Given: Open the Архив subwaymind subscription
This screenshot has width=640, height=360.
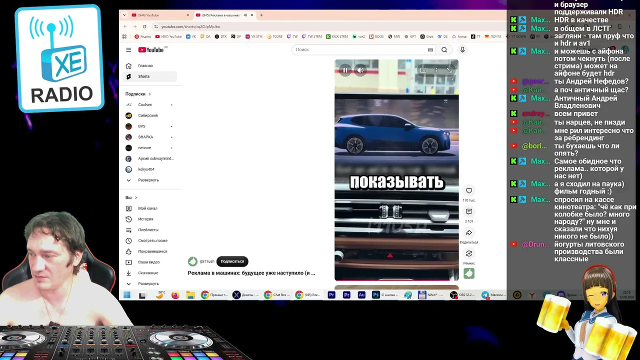Looking at the screenshot, I should point(149,158).
